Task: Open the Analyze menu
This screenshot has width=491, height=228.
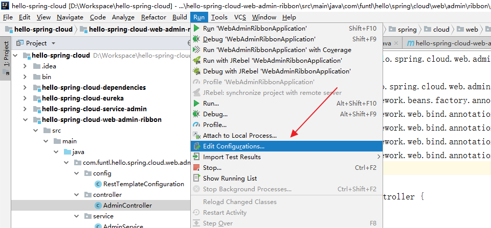Action: [x=123, y=17]
